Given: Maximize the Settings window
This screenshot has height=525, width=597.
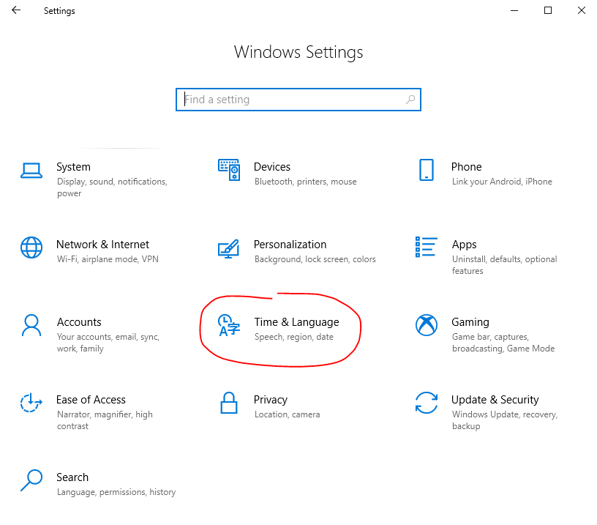Looking at the screenshot, I should point(547,10).
